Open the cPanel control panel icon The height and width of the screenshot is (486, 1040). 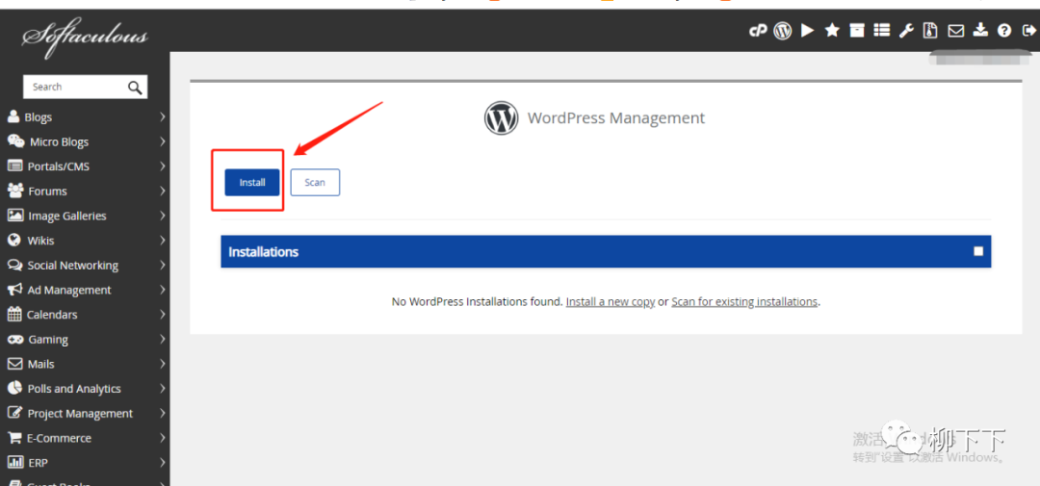(758, 31)
